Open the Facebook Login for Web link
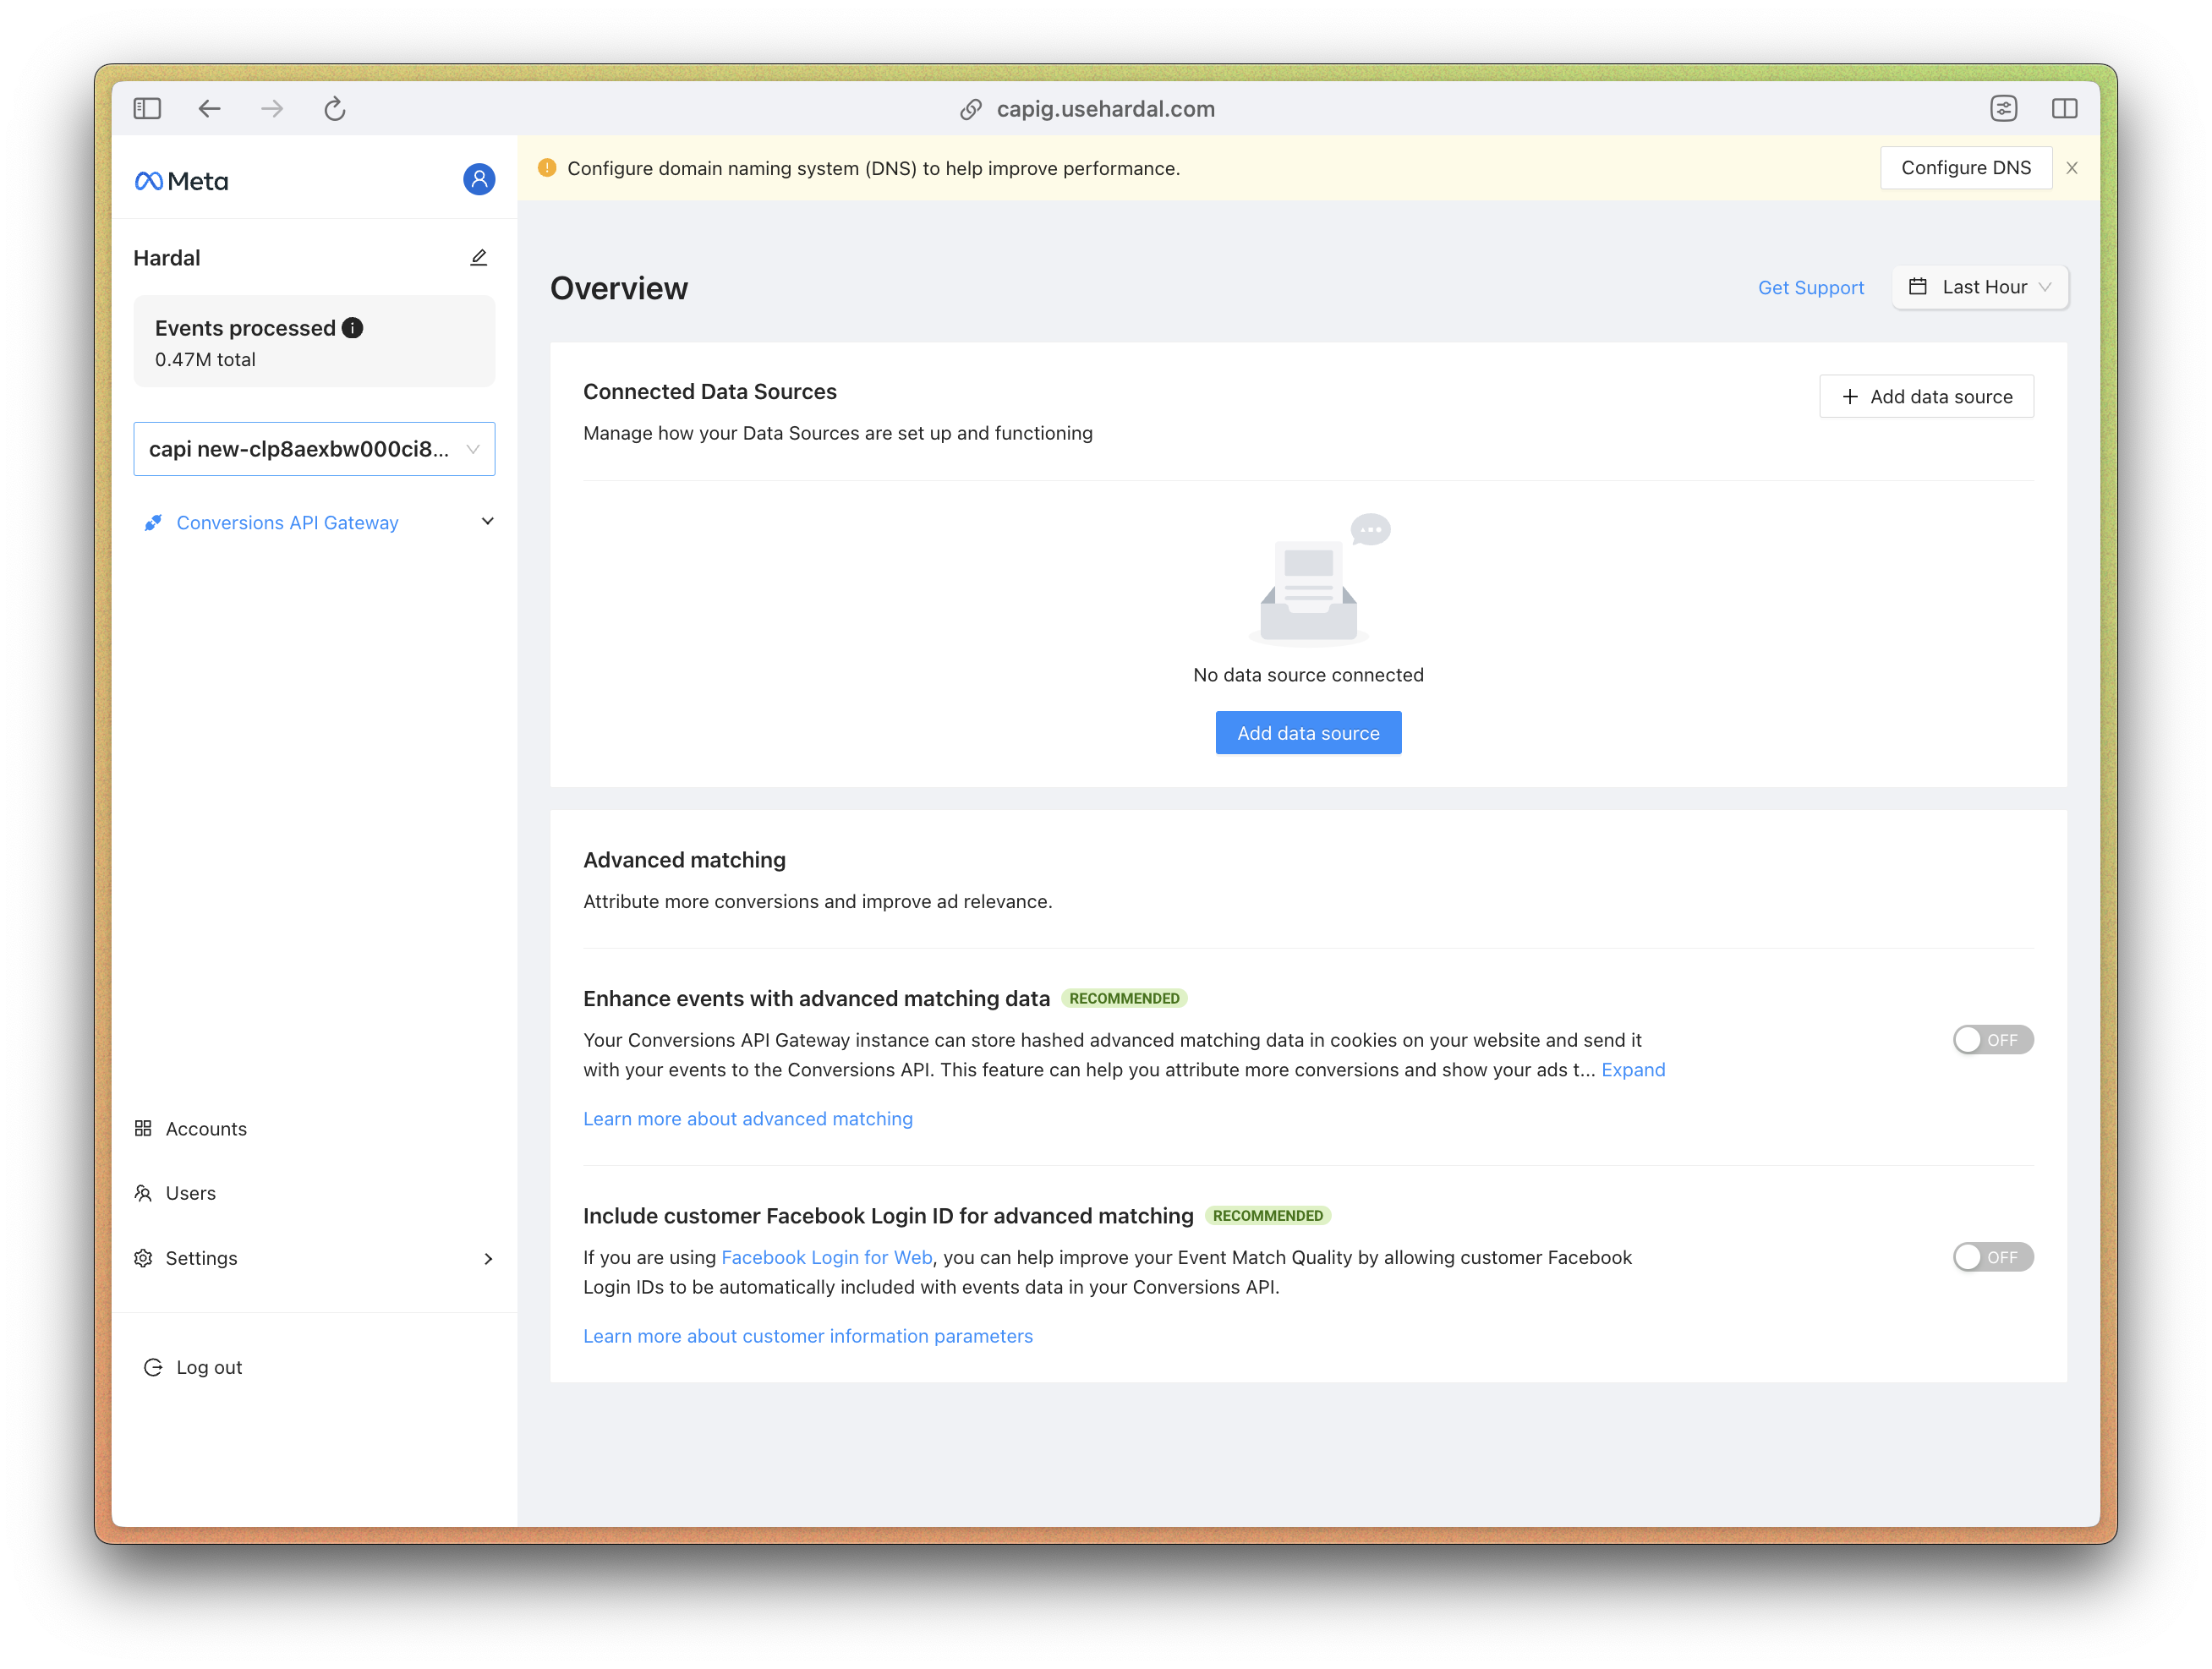This screenshot has width=2212, height=1669. coord(827,1257)
